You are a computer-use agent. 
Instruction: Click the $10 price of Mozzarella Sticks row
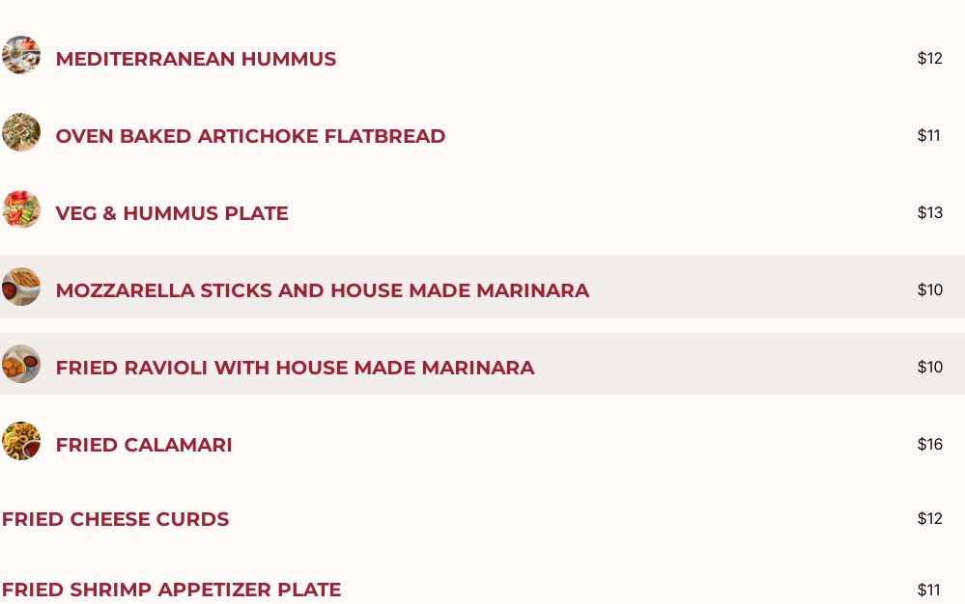(x=929, y=289)
